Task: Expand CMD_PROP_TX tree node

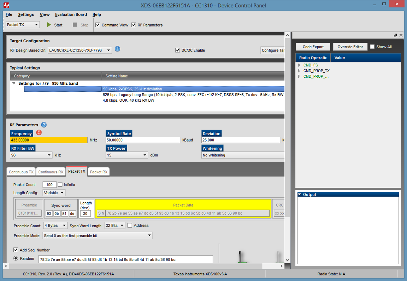Action: tap(299, 71)
